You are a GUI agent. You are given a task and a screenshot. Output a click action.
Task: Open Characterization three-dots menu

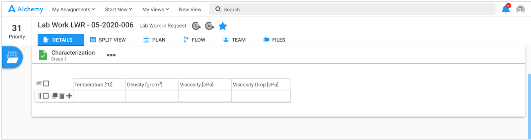click(111, 55)
